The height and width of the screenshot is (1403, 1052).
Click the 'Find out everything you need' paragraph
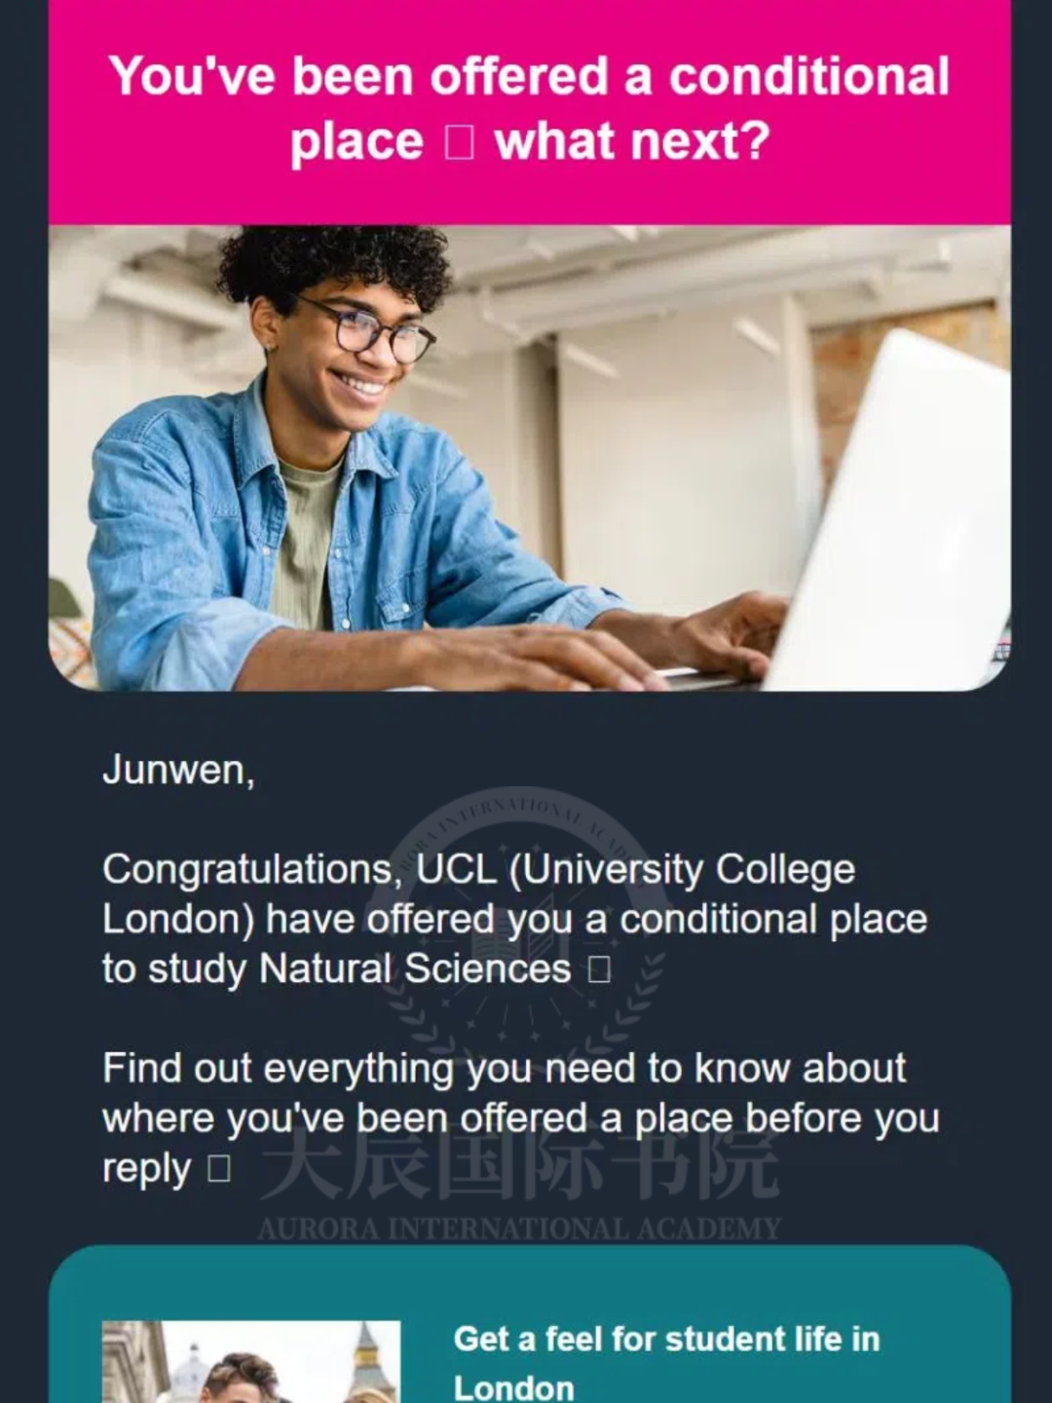click(521, 1119)
